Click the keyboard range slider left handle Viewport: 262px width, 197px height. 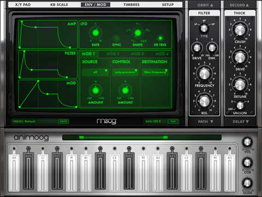click(81, 137)
